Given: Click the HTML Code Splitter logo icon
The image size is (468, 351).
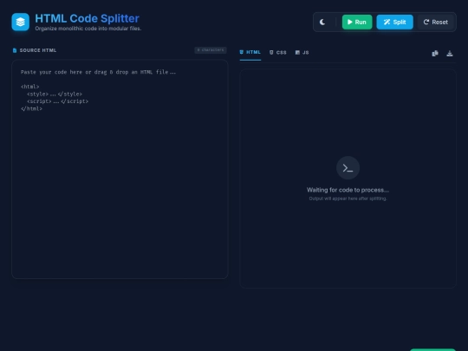Looking at the screenshot, I should click(20, 22).
